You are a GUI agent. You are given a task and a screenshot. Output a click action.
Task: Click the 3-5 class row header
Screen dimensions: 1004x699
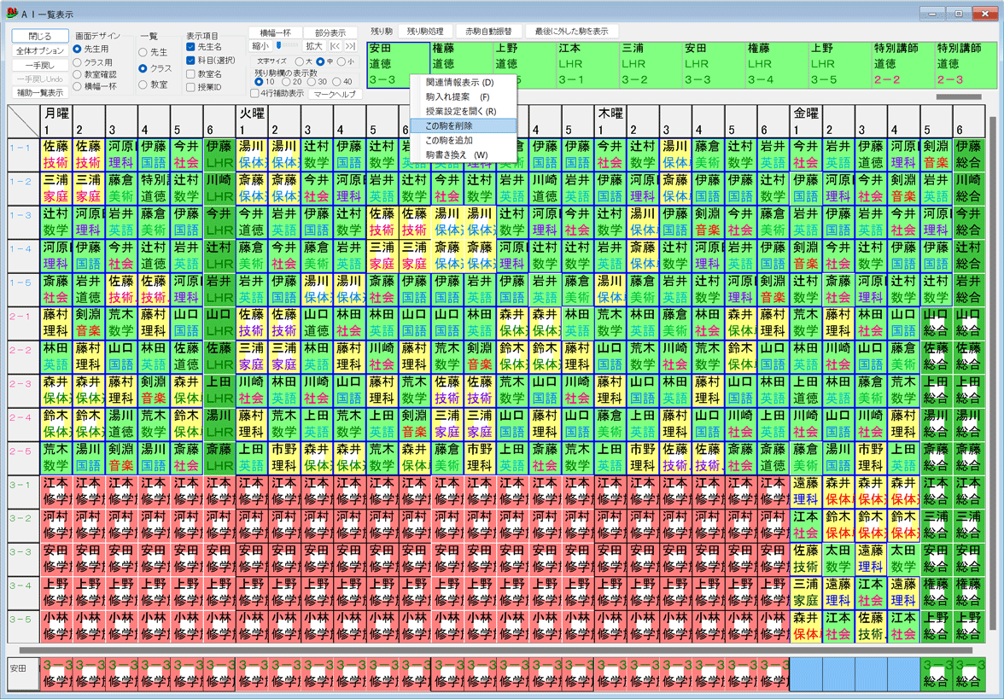point(20,619)
